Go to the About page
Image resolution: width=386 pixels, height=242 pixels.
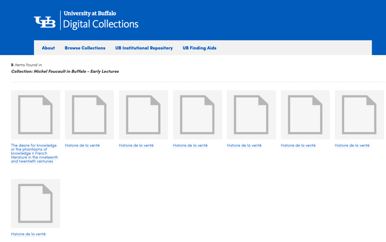pyautogui.click(x=48, y=48)
